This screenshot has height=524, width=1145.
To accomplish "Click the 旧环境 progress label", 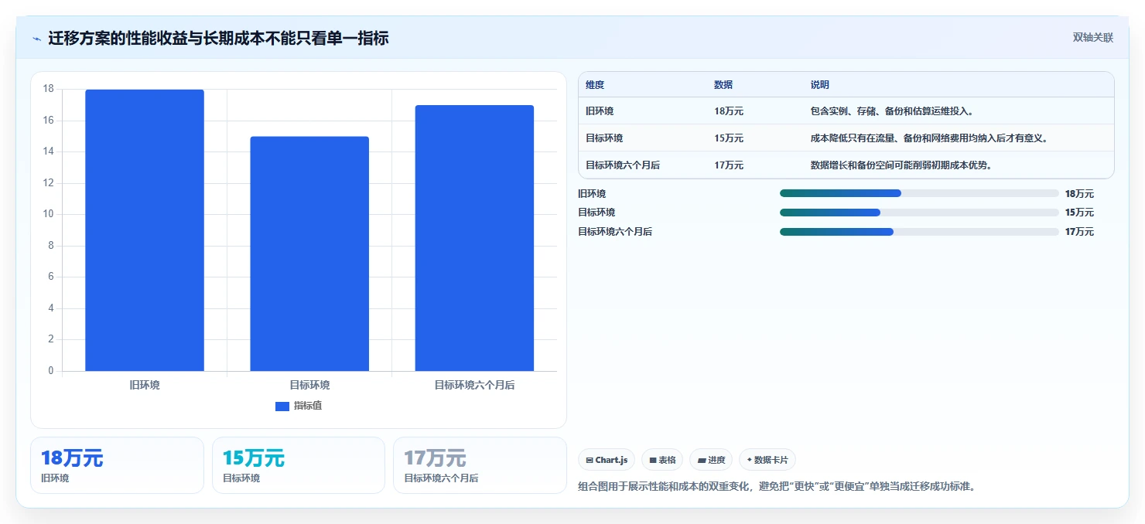I will (592, 194).
